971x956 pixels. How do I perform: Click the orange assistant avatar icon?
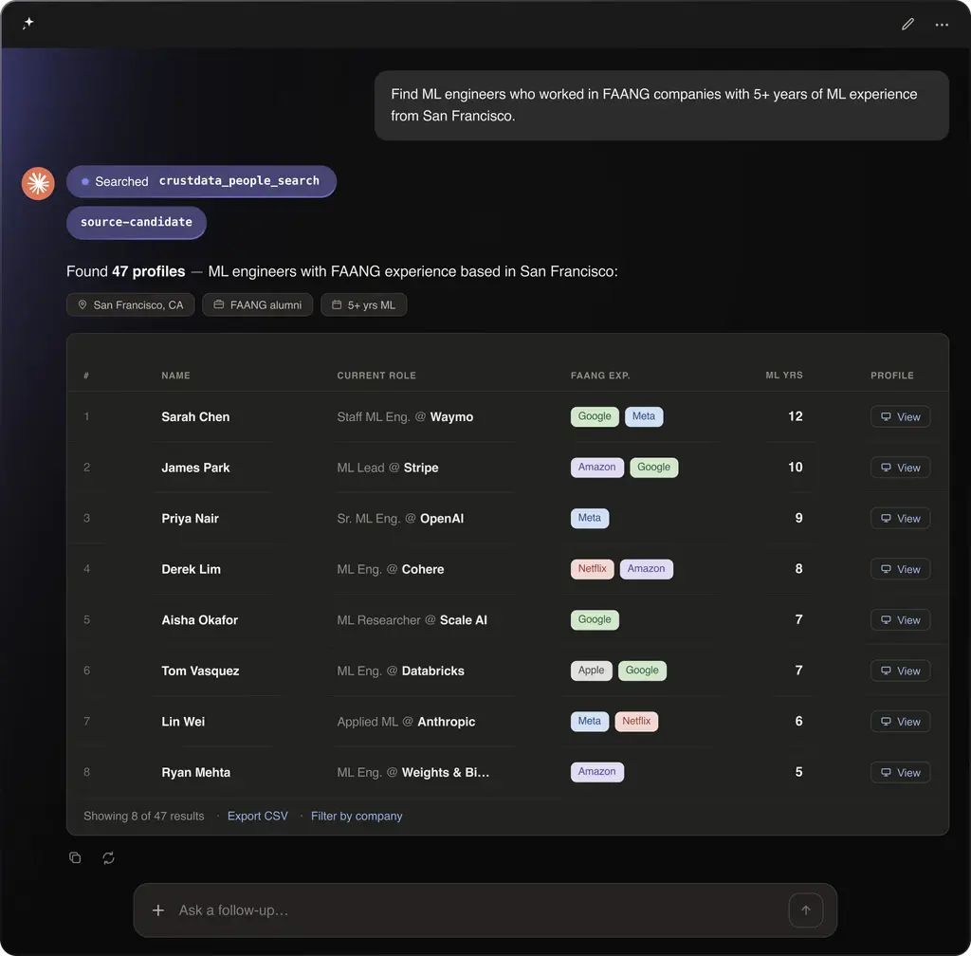[x=38, y=183]
